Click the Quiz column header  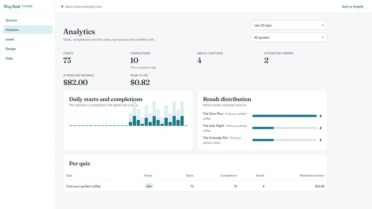(x=69, y=176)
